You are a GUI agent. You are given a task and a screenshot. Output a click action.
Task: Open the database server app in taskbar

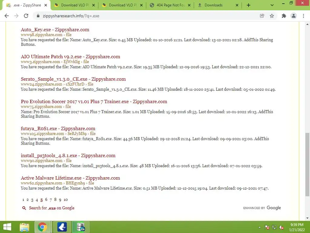(81, 227)
